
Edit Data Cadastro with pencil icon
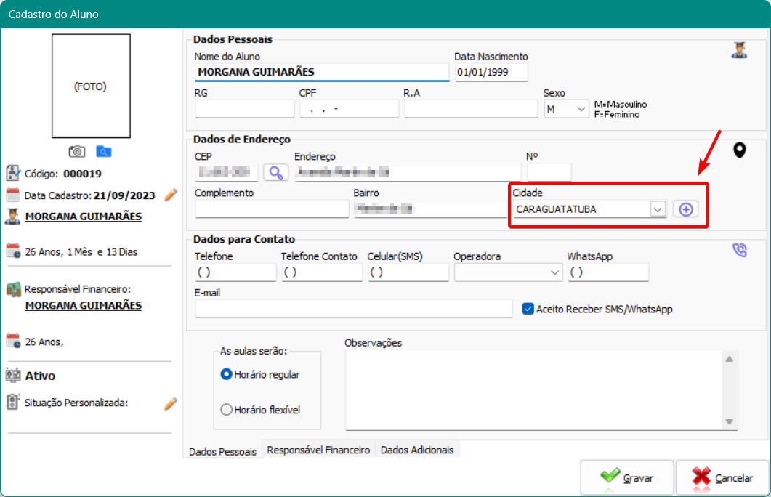[x=171, y=195]
